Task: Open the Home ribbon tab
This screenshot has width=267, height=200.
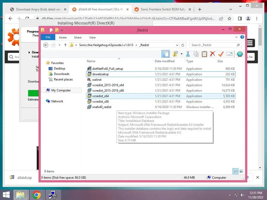Action: (x=63, y=37)
